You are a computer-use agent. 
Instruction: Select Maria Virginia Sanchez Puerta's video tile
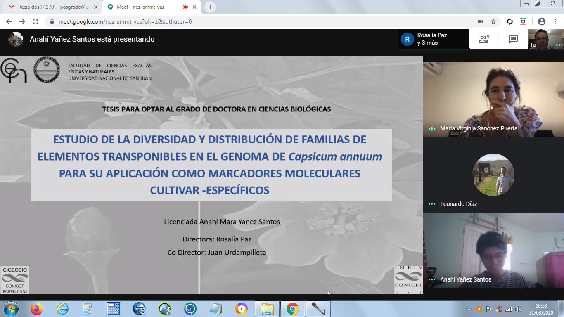point(493,99)
